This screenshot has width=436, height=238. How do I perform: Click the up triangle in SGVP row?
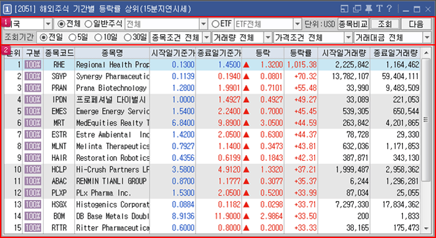point(246,77)
